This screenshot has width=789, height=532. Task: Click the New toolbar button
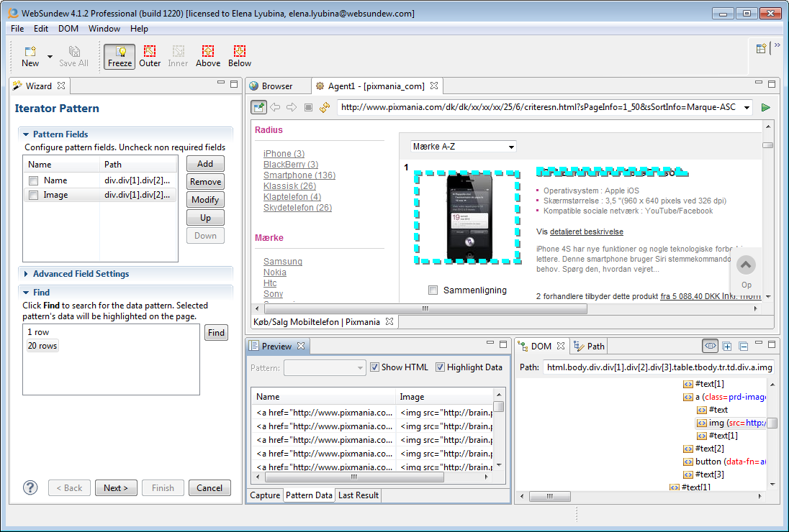coord(30,56)
